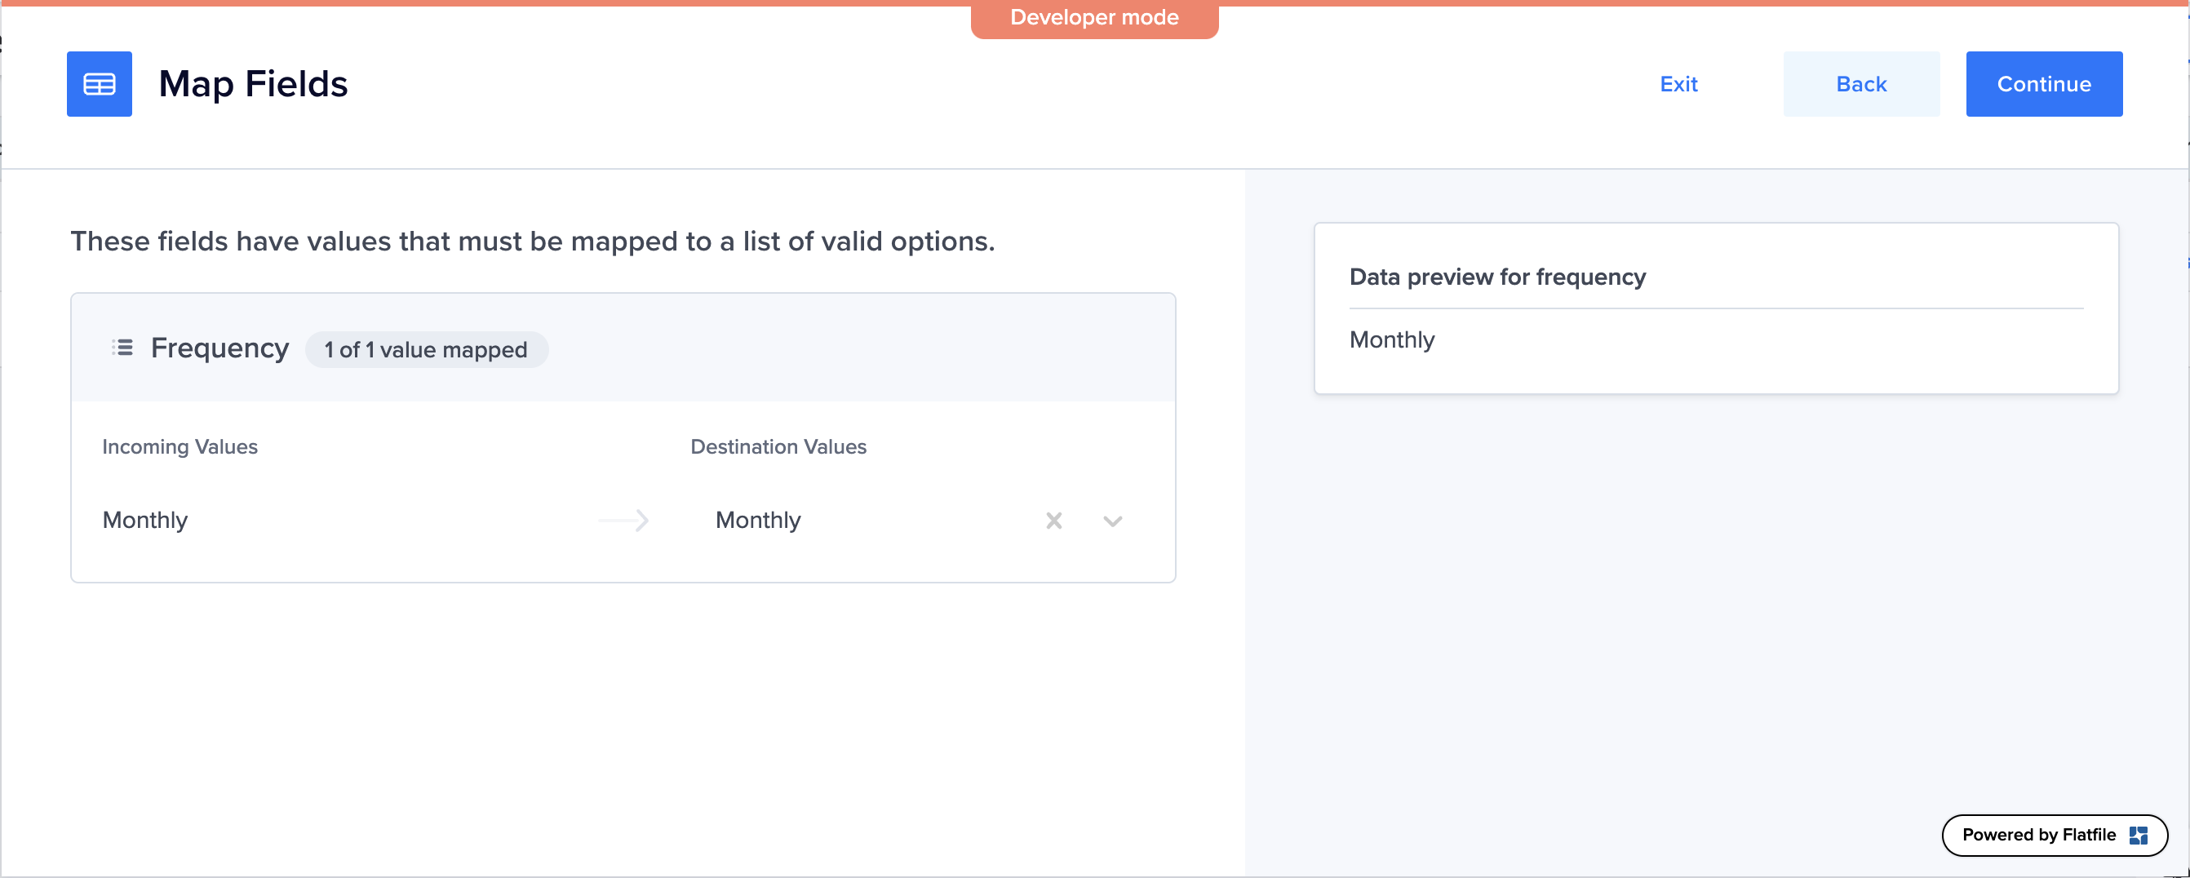Click the Incoming Values column header

point(180,446)
